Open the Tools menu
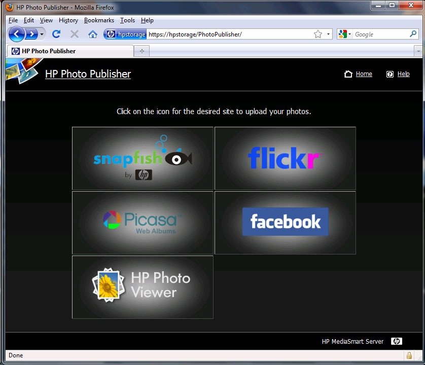Screen dimensions: 425x365 click(x=127, y=20)
